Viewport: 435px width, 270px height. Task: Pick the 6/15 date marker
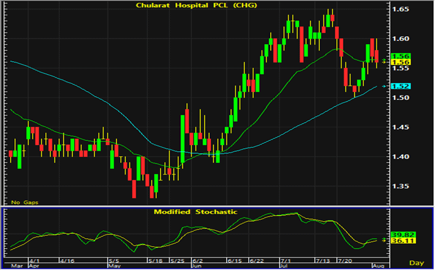[x=235, y=261]
